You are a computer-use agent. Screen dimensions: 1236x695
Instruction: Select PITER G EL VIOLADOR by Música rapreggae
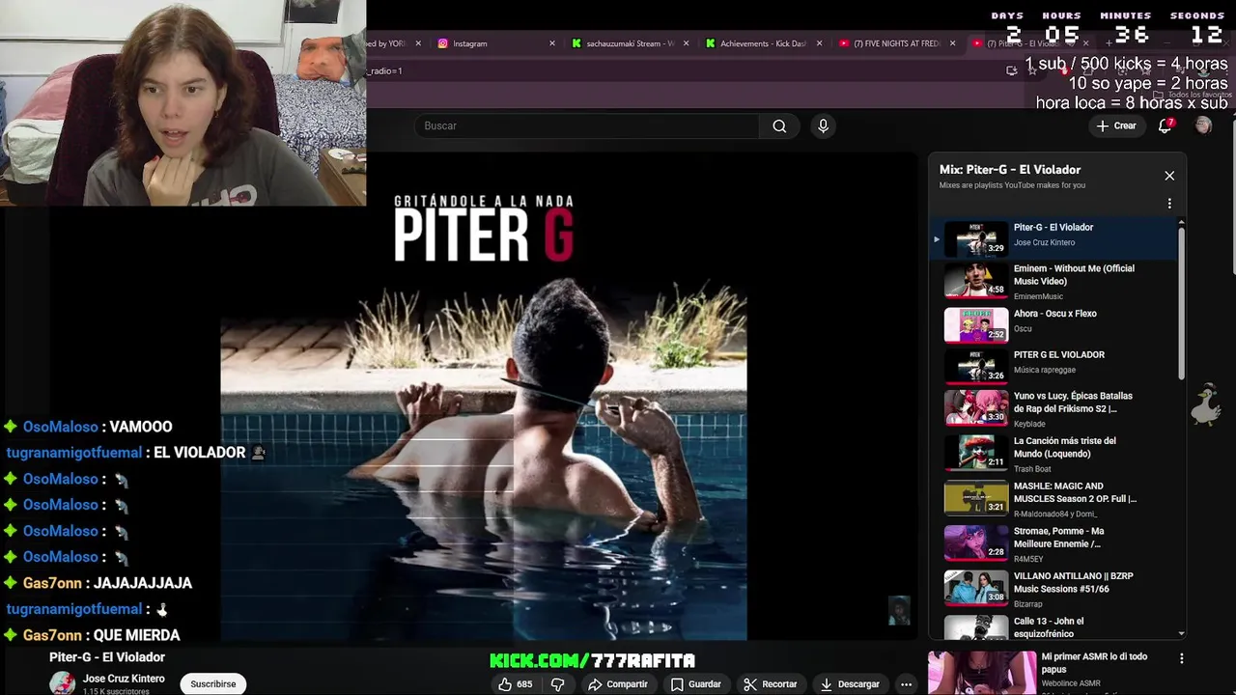pyautogui.click(x=1054, y=366)
